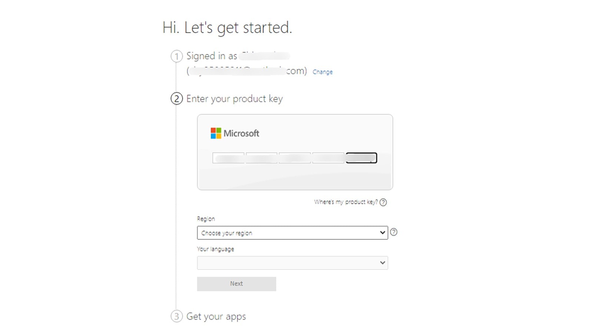Click the first product key box
The height and width of the screenshot is (329, 593).
tap(228, 158)
